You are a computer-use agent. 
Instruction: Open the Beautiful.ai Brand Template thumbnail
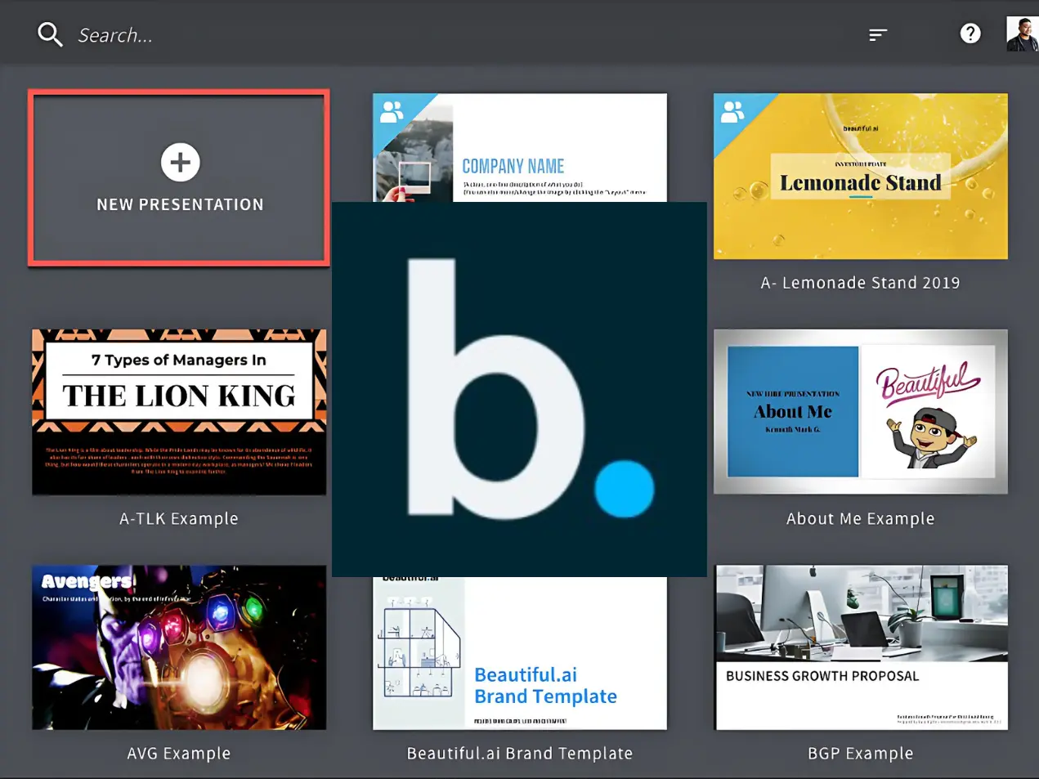(x=520, y=653)
